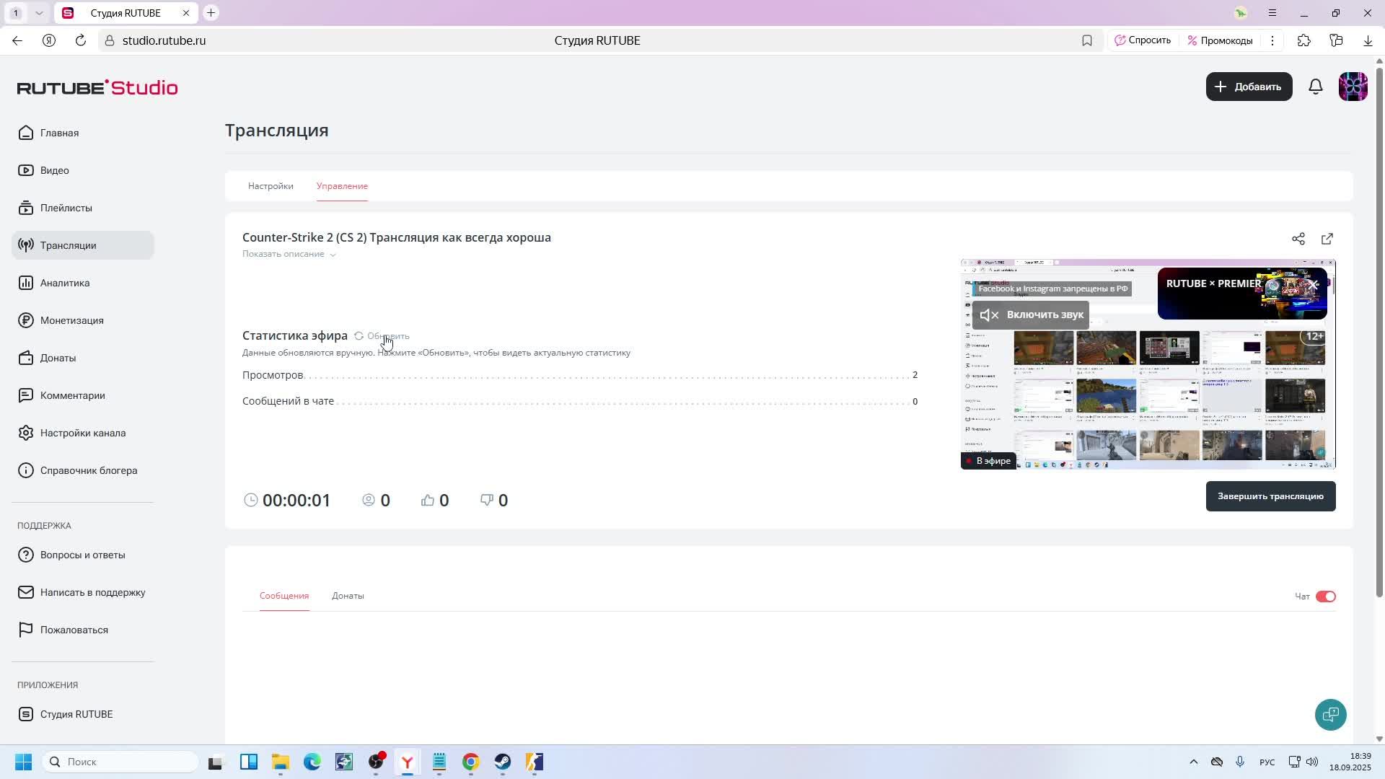Viewport: 1385px width, 779px height.
Task: Open the tab list dropdown arrow
Action: (x=39, y=13)
